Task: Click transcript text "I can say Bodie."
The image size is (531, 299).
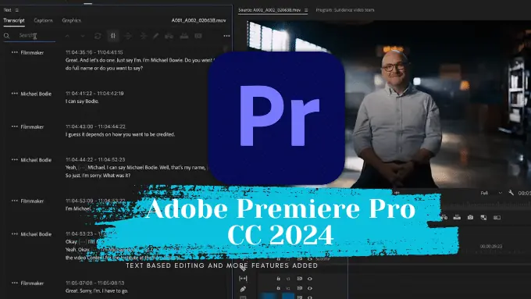Action: (x=82, y=101)
